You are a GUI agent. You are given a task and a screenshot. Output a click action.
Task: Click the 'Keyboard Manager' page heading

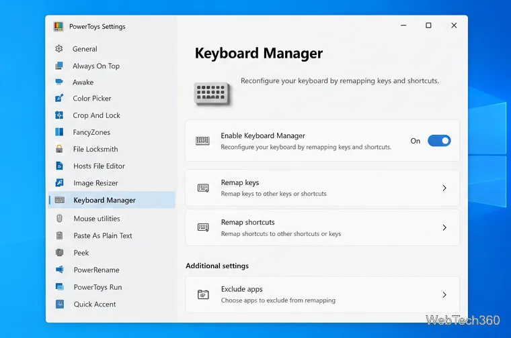coord(259,54)
